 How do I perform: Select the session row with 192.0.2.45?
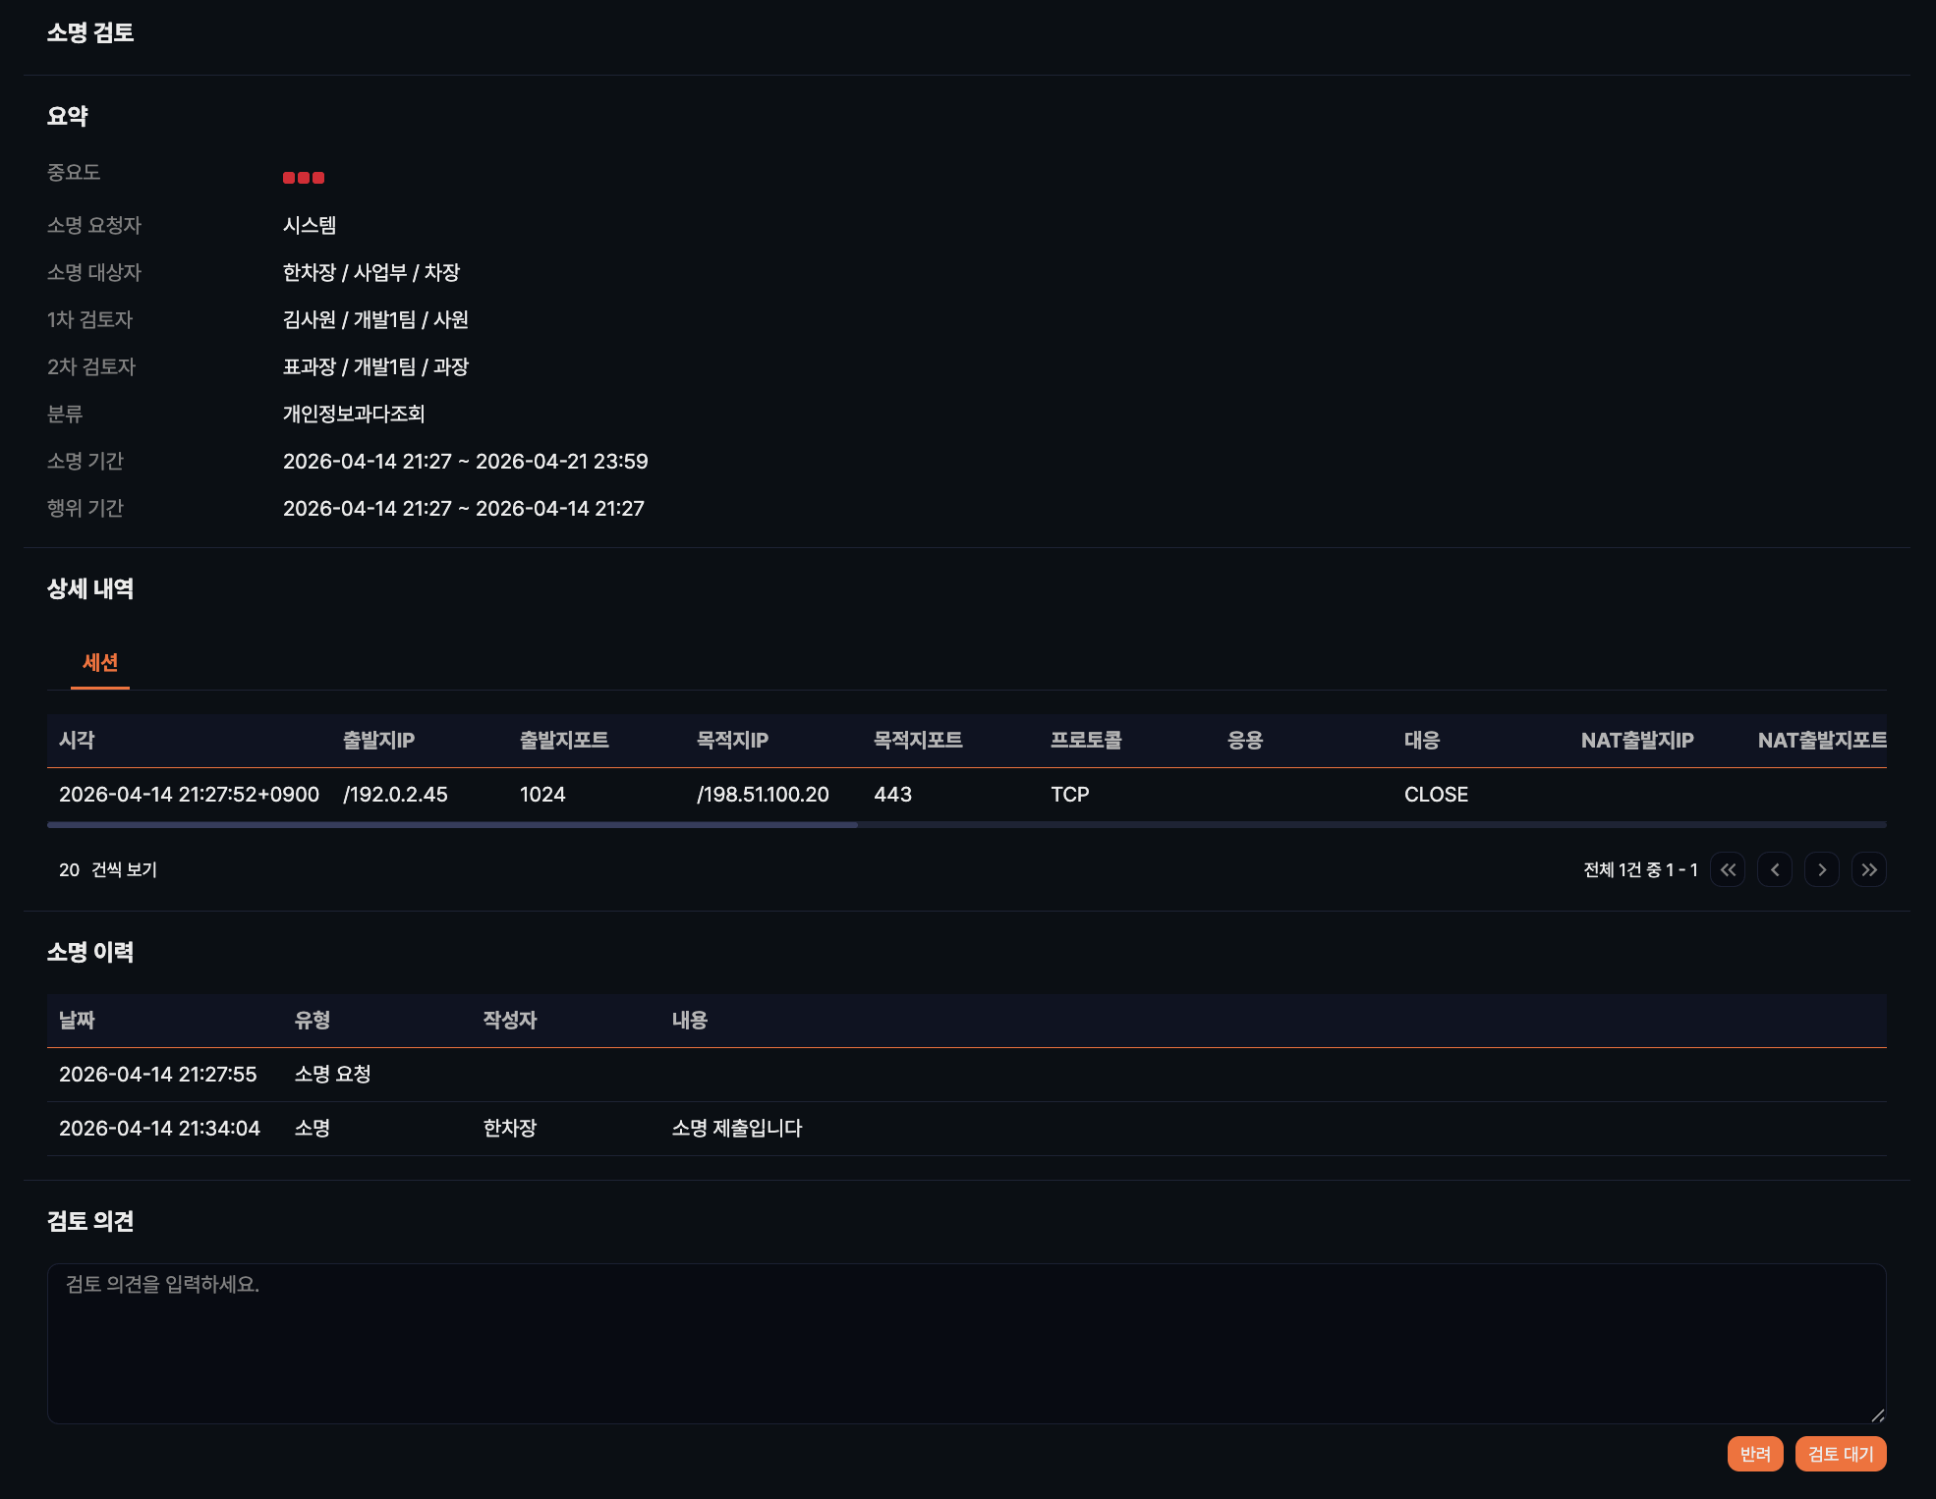click(x=395, y=794)
